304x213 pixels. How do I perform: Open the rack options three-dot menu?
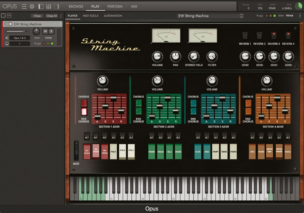(x=61, y=16)
